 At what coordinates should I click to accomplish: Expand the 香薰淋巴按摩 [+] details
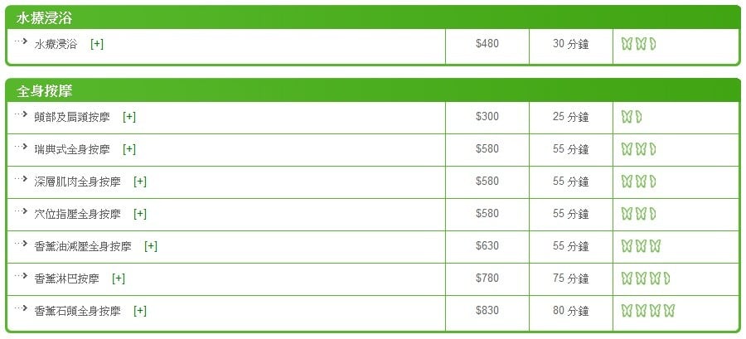(x=119, y=278)
